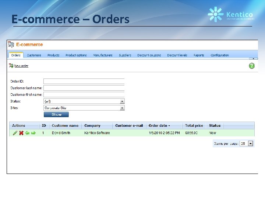Go to the Suppliers tab

125,55
